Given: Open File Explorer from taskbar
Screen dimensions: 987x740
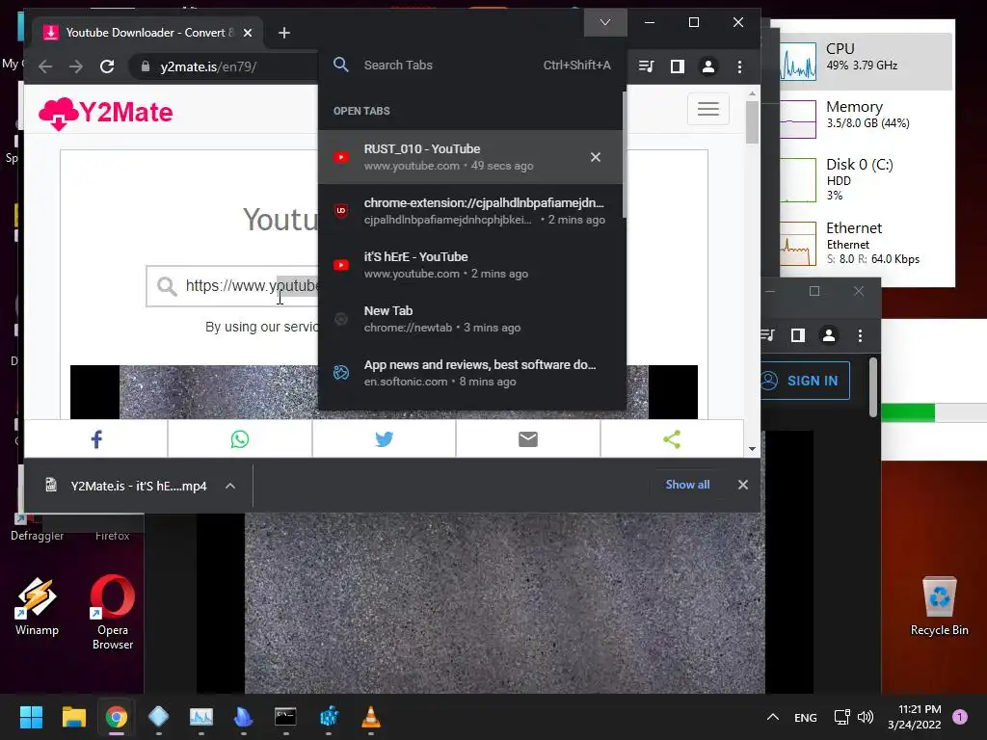Looking at the screenshot, I should coord(73,717).
